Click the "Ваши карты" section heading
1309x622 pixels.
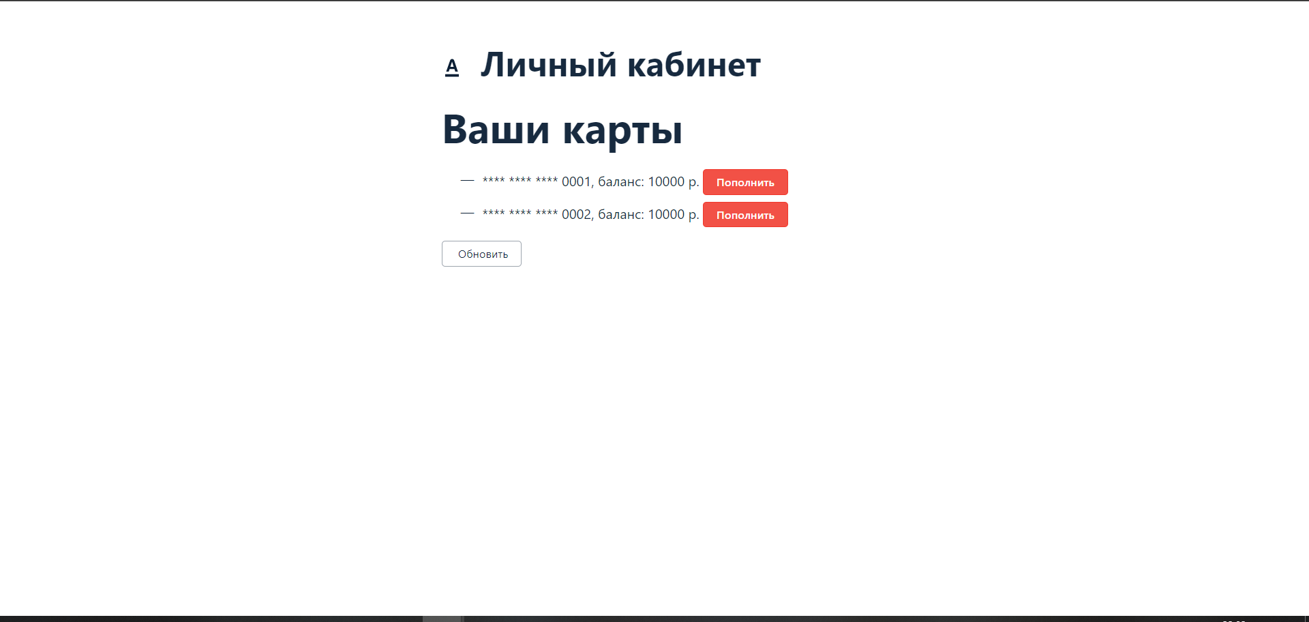[562, 130]
